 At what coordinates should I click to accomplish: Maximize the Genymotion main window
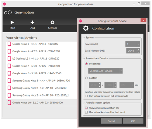[x=139, y=3]
